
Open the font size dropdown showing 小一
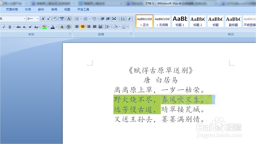38,19
